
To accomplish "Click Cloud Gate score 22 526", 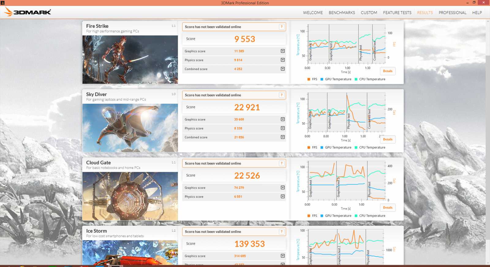I will point(247,176).
